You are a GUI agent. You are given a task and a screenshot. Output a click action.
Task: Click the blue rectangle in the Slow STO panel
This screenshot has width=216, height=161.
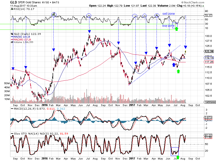point(175,151)
